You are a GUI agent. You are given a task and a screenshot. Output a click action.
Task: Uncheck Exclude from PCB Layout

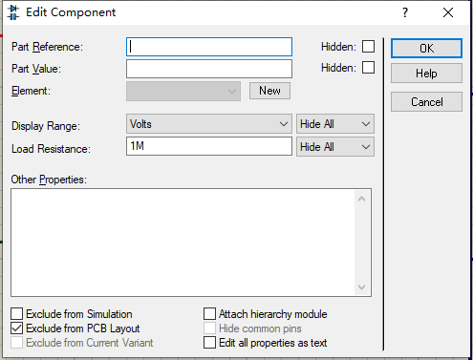click(x=16, y=328)
